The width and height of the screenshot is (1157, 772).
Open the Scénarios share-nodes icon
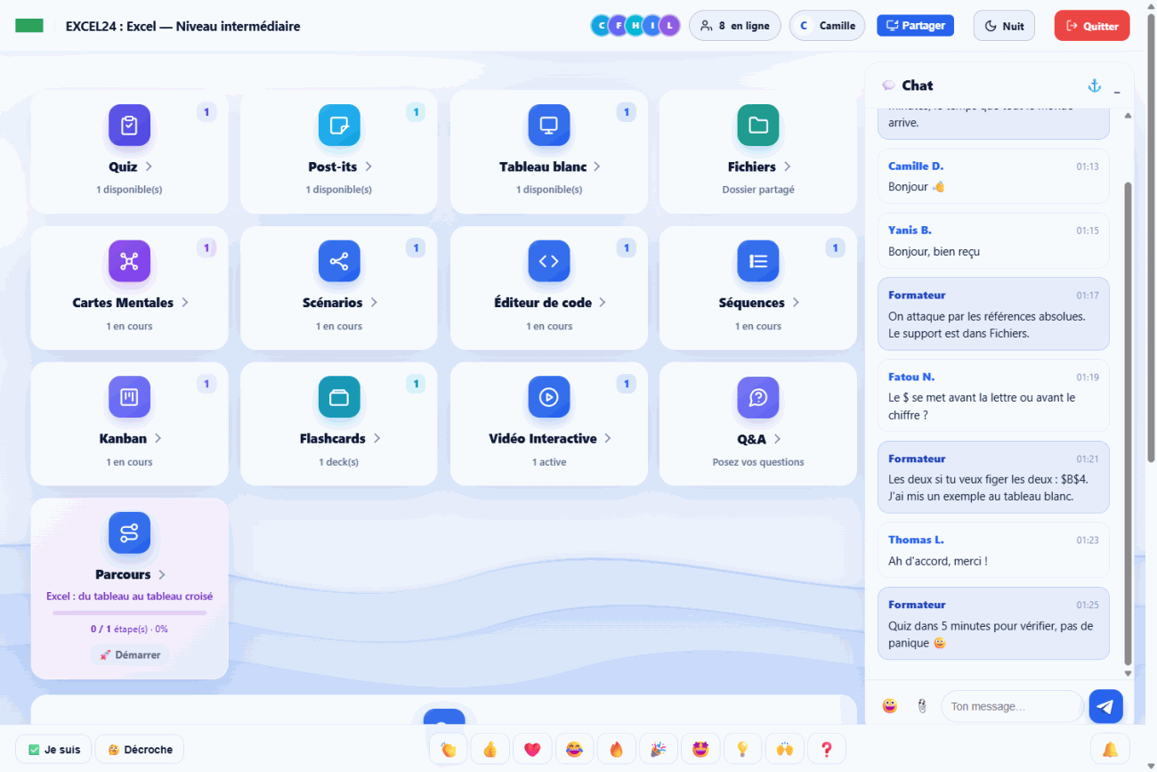[339, 261]
